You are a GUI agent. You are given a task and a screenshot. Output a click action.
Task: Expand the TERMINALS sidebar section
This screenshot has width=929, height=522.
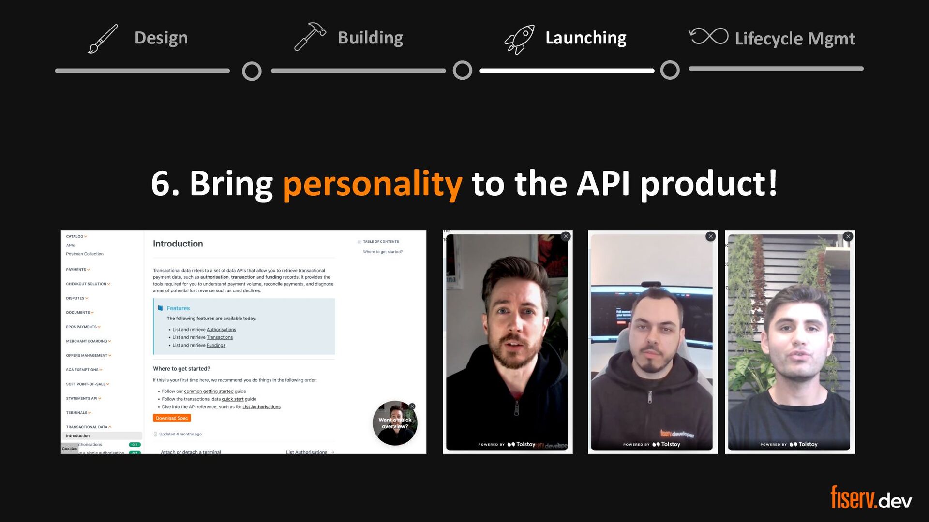[78, 413]
